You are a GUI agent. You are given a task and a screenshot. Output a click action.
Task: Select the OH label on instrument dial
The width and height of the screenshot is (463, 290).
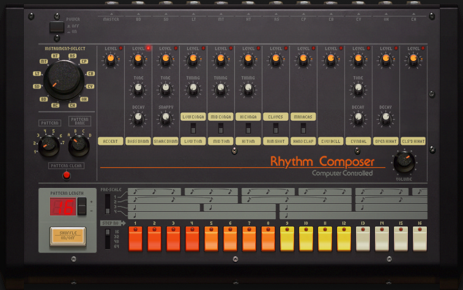(84, 100)
